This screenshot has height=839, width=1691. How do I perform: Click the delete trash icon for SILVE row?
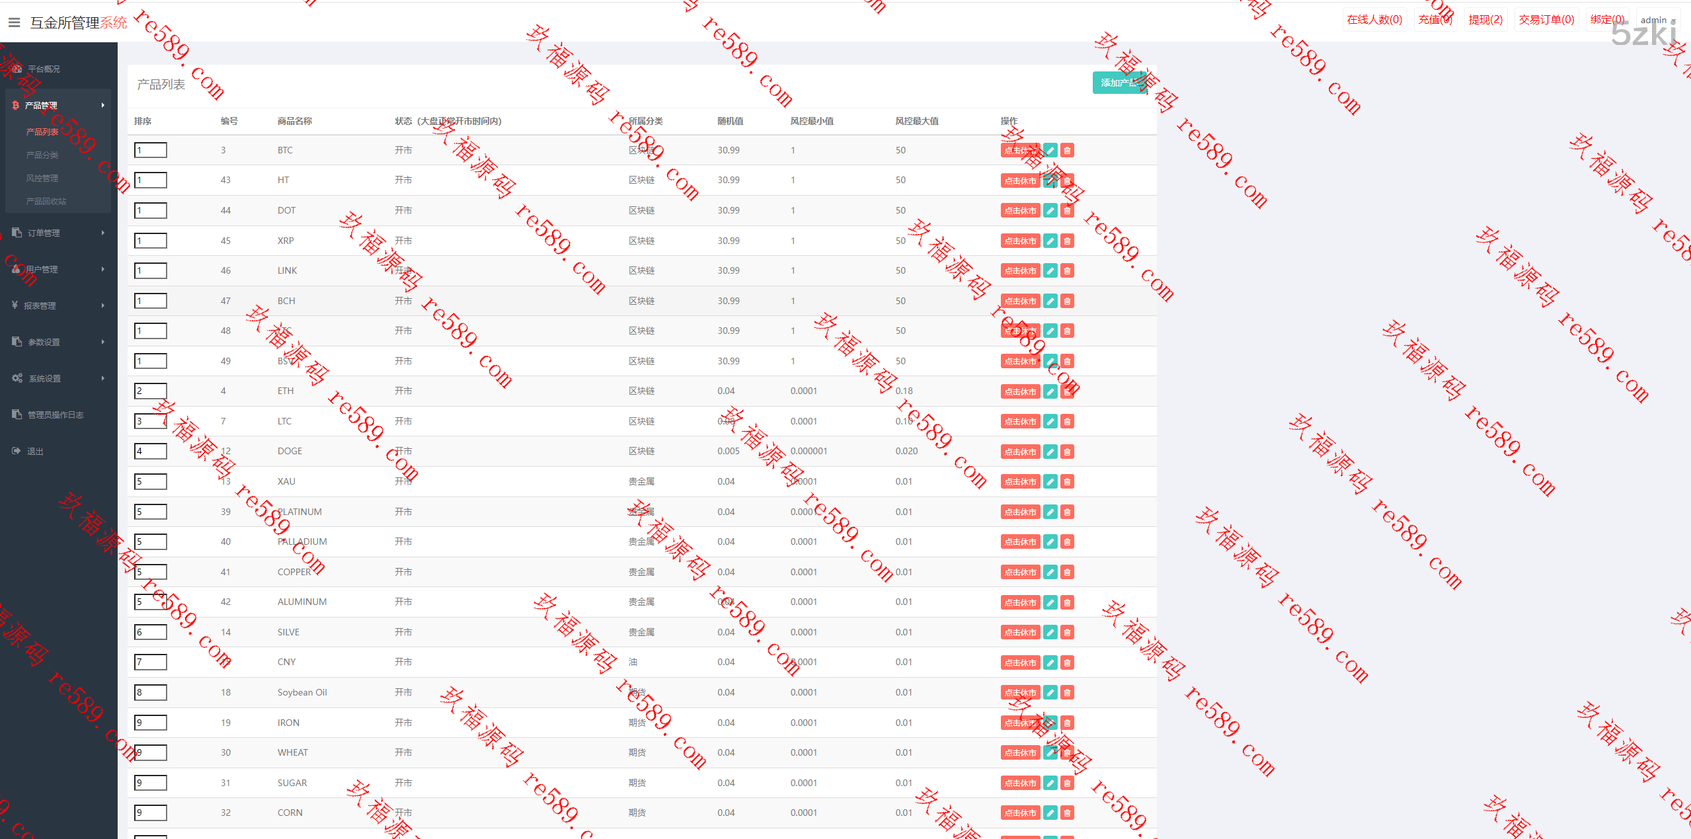pyautogui.click(x=1067, y=633)
